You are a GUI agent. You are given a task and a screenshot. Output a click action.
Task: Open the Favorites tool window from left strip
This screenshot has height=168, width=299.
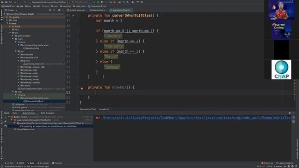click(1, 153)
